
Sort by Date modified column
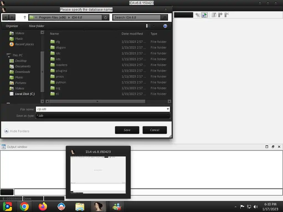[x=132, y=34]
